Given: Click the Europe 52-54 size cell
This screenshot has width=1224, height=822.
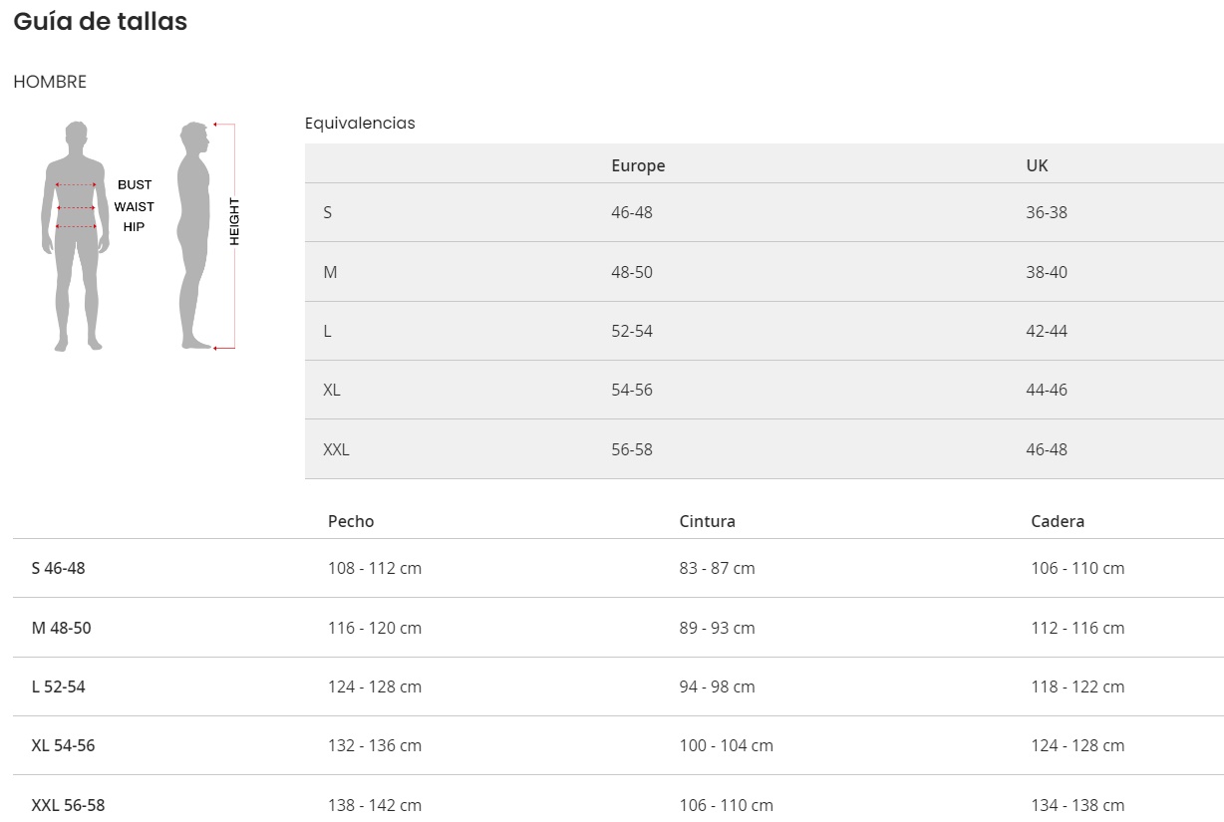Looking at the screenshot, I should click(632, 331).
